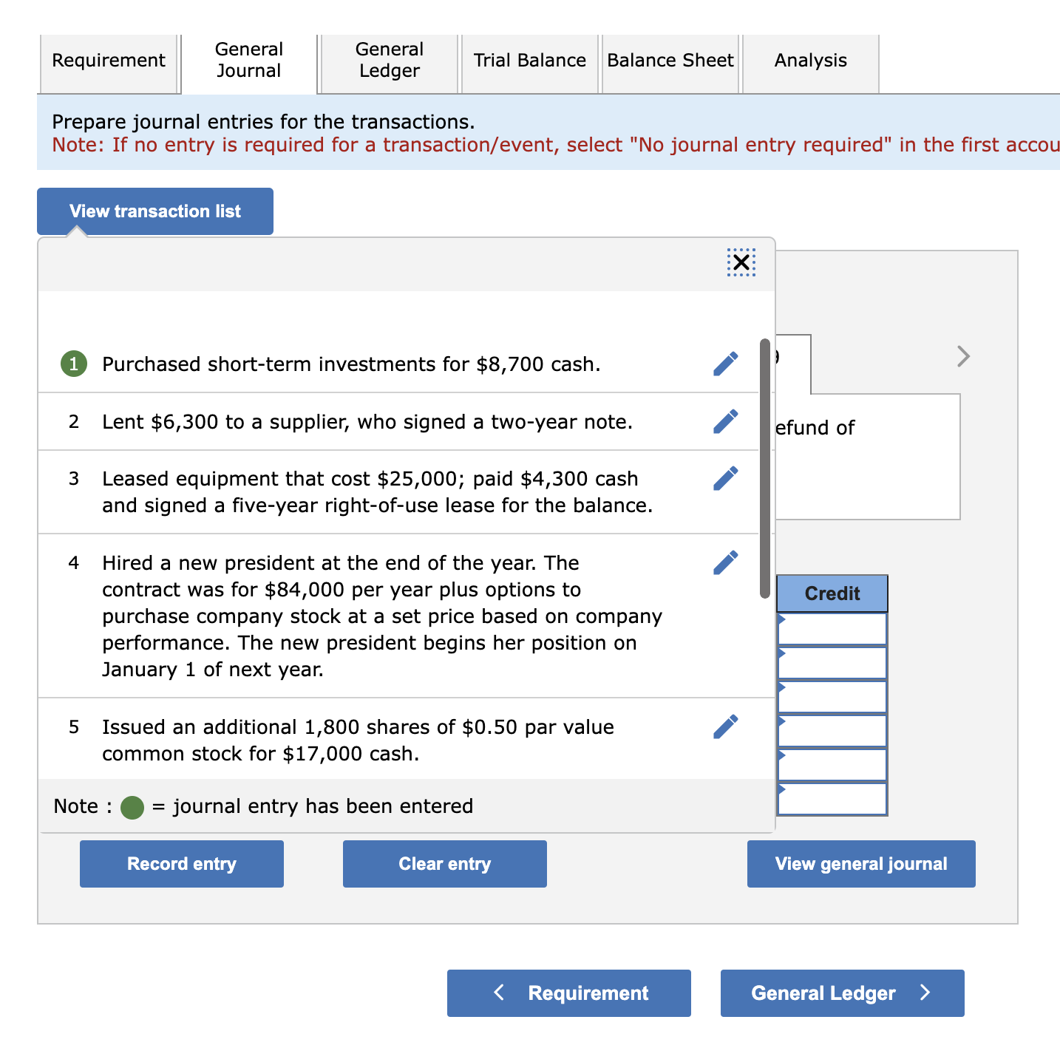Select the Analysis tab
The height and width of the screenshot is (1045, 1060).
point(810,61)
